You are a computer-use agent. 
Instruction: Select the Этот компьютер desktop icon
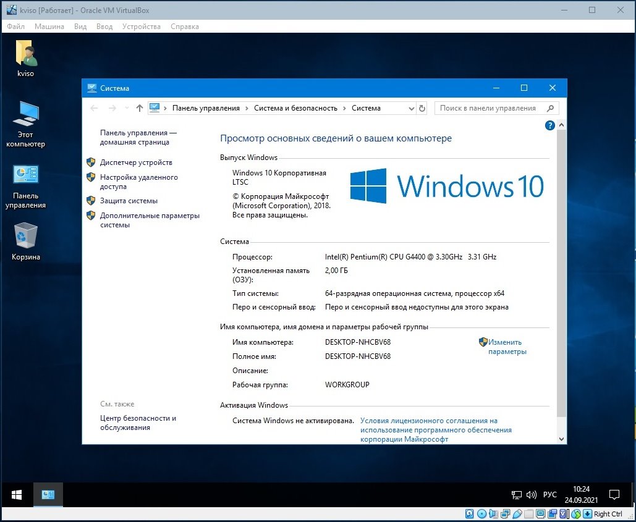25,124
